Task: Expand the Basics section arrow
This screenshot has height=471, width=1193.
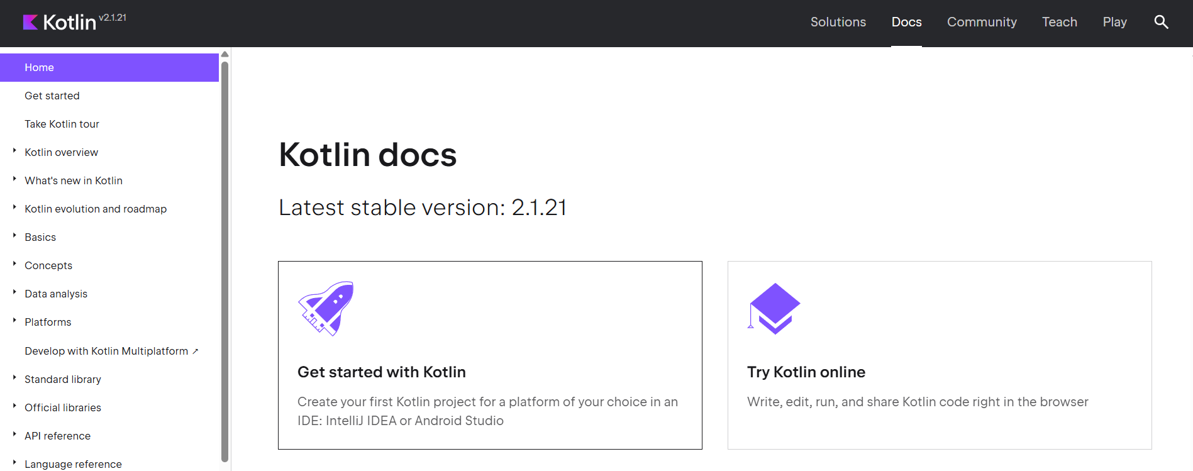Action: [x=14, y=235]
